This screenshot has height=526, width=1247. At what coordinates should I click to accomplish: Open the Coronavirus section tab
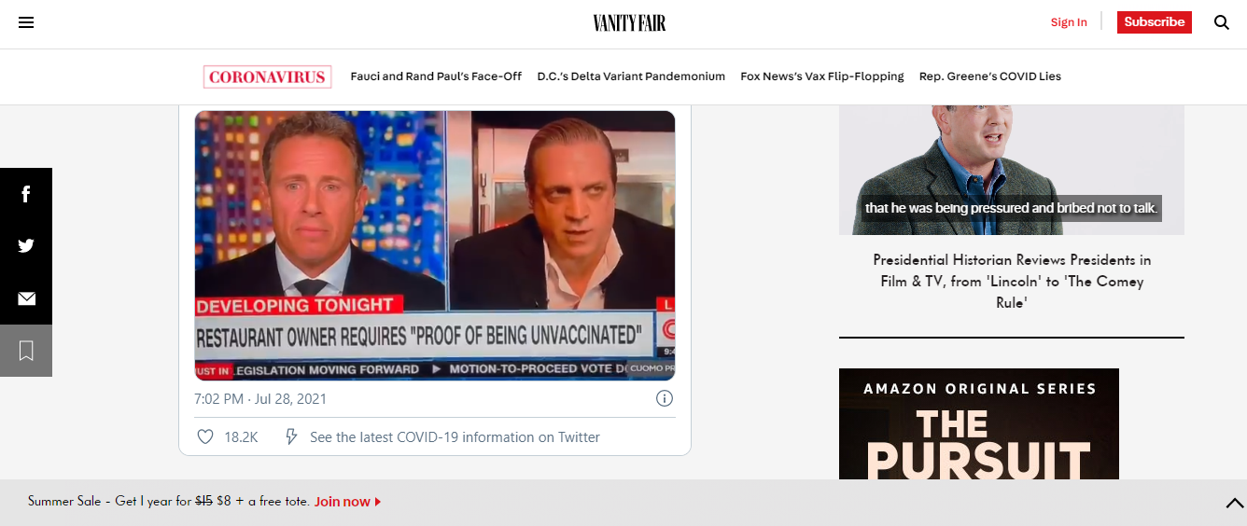[x=268, y=76]
